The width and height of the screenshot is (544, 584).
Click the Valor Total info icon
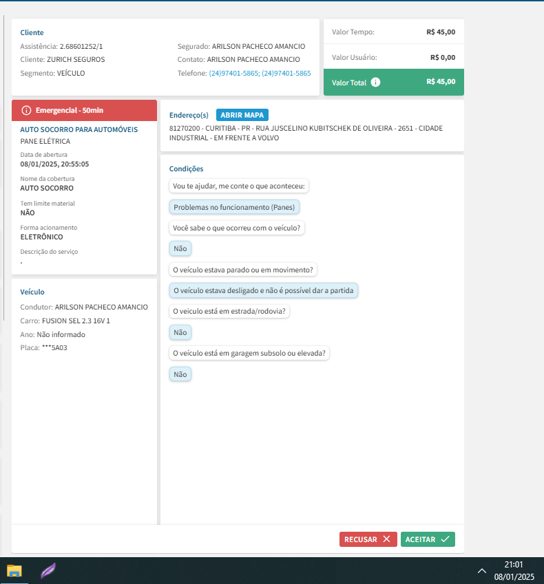click(375, 83)
